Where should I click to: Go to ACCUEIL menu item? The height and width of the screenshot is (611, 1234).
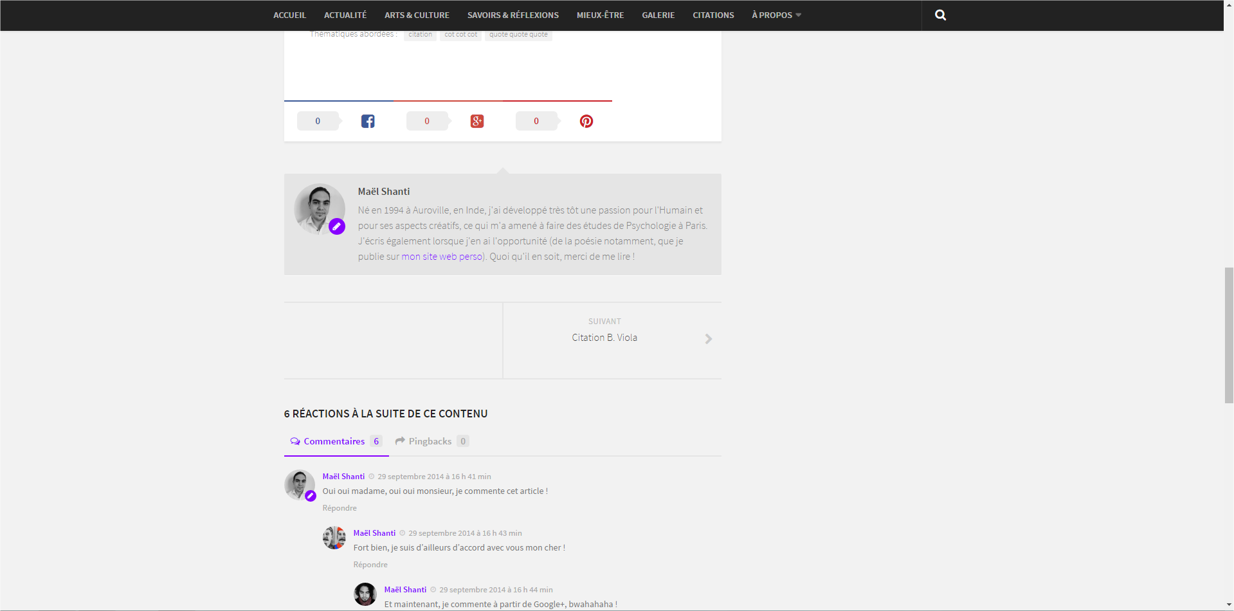(289, 15)
